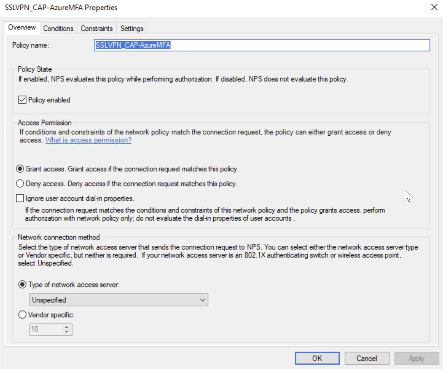Open the Settings tab
443x369 pixels.
click(x=132, y=29)
